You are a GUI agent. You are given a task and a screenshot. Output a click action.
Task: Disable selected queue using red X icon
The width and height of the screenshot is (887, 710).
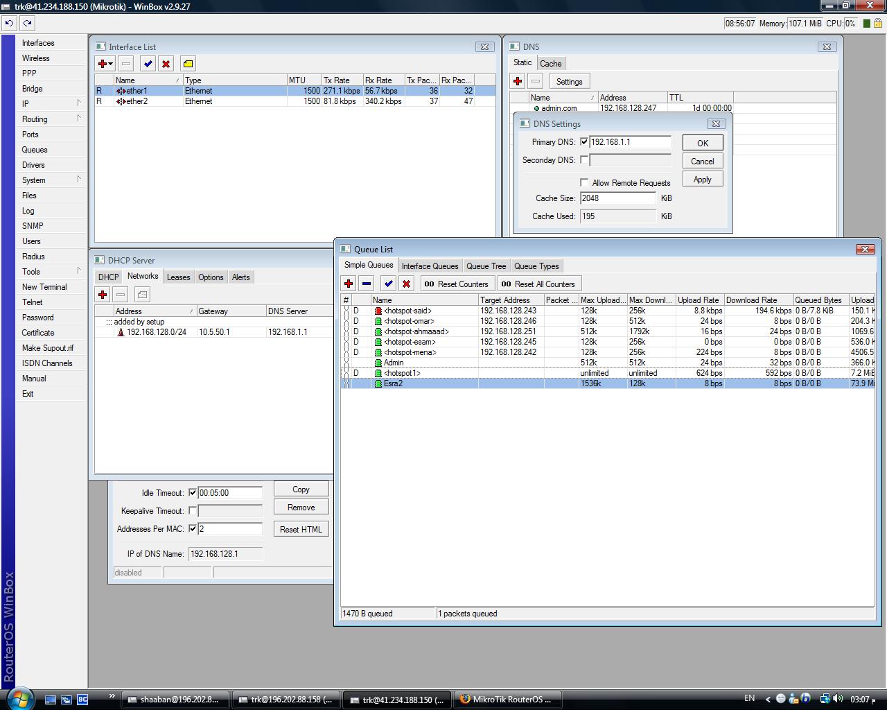coord(406,284)
